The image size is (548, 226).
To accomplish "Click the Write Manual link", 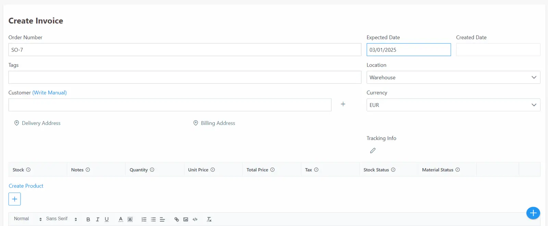I will (x=50, y=93).
